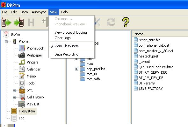The image size is (188, 127).
Task: Click the Calendar date icon
Action: pyautogui.click(x=22, y=69)
